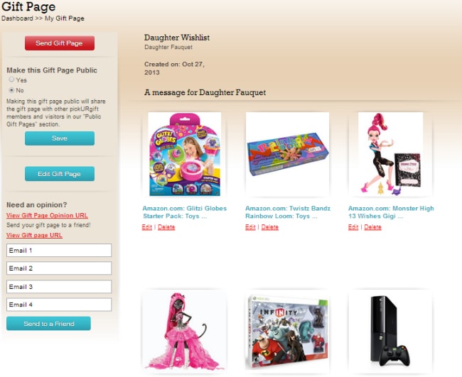This screenshot has width=462, height=377.
Task: Delete the Twistz Bandz Rainbow Loom item
Action: click(x=270, y=227)
